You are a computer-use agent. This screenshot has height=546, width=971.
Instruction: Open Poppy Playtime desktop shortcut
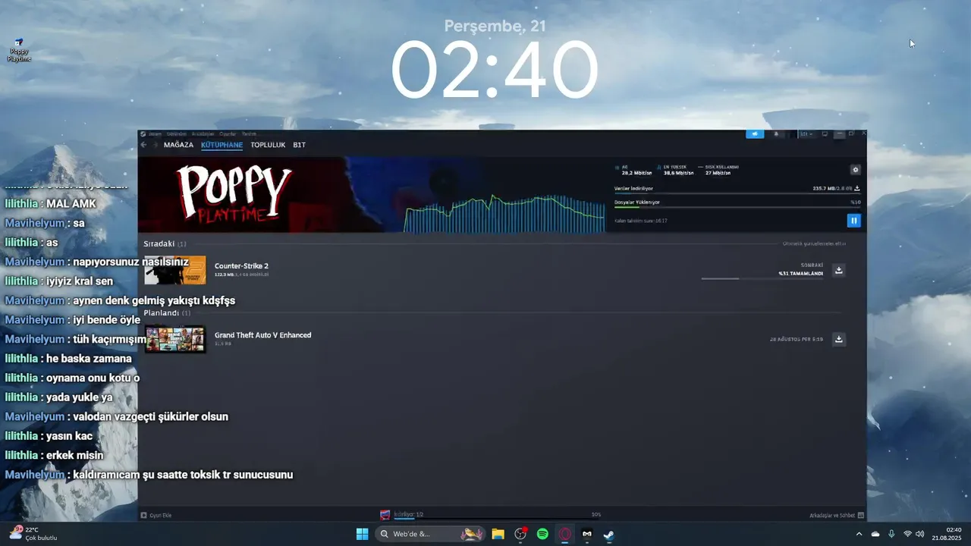tap(19, 50)
